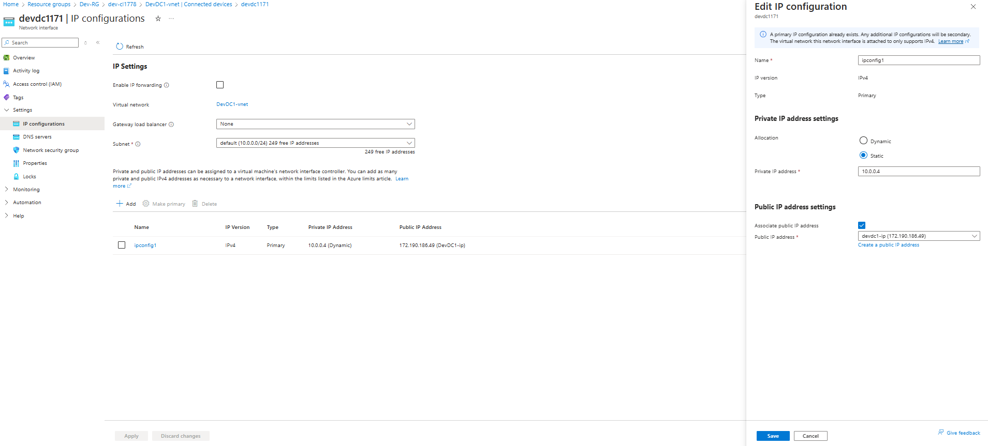Click the Private IP address field
The image size is (988, 446).
tap(919, 171)
